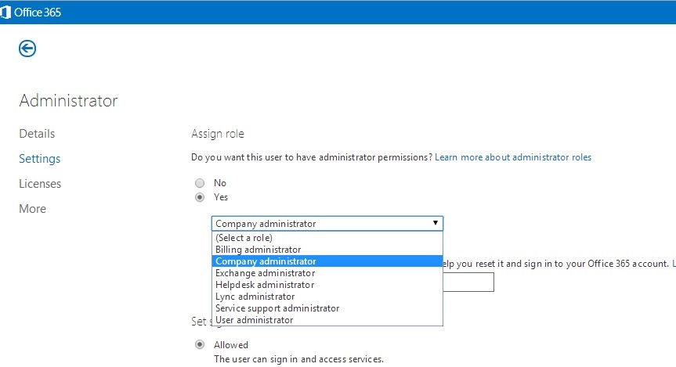The image size is (676, 367).
Task: Select Lync administrator role option
Action: pyautogui.click(x=255, y=297)
